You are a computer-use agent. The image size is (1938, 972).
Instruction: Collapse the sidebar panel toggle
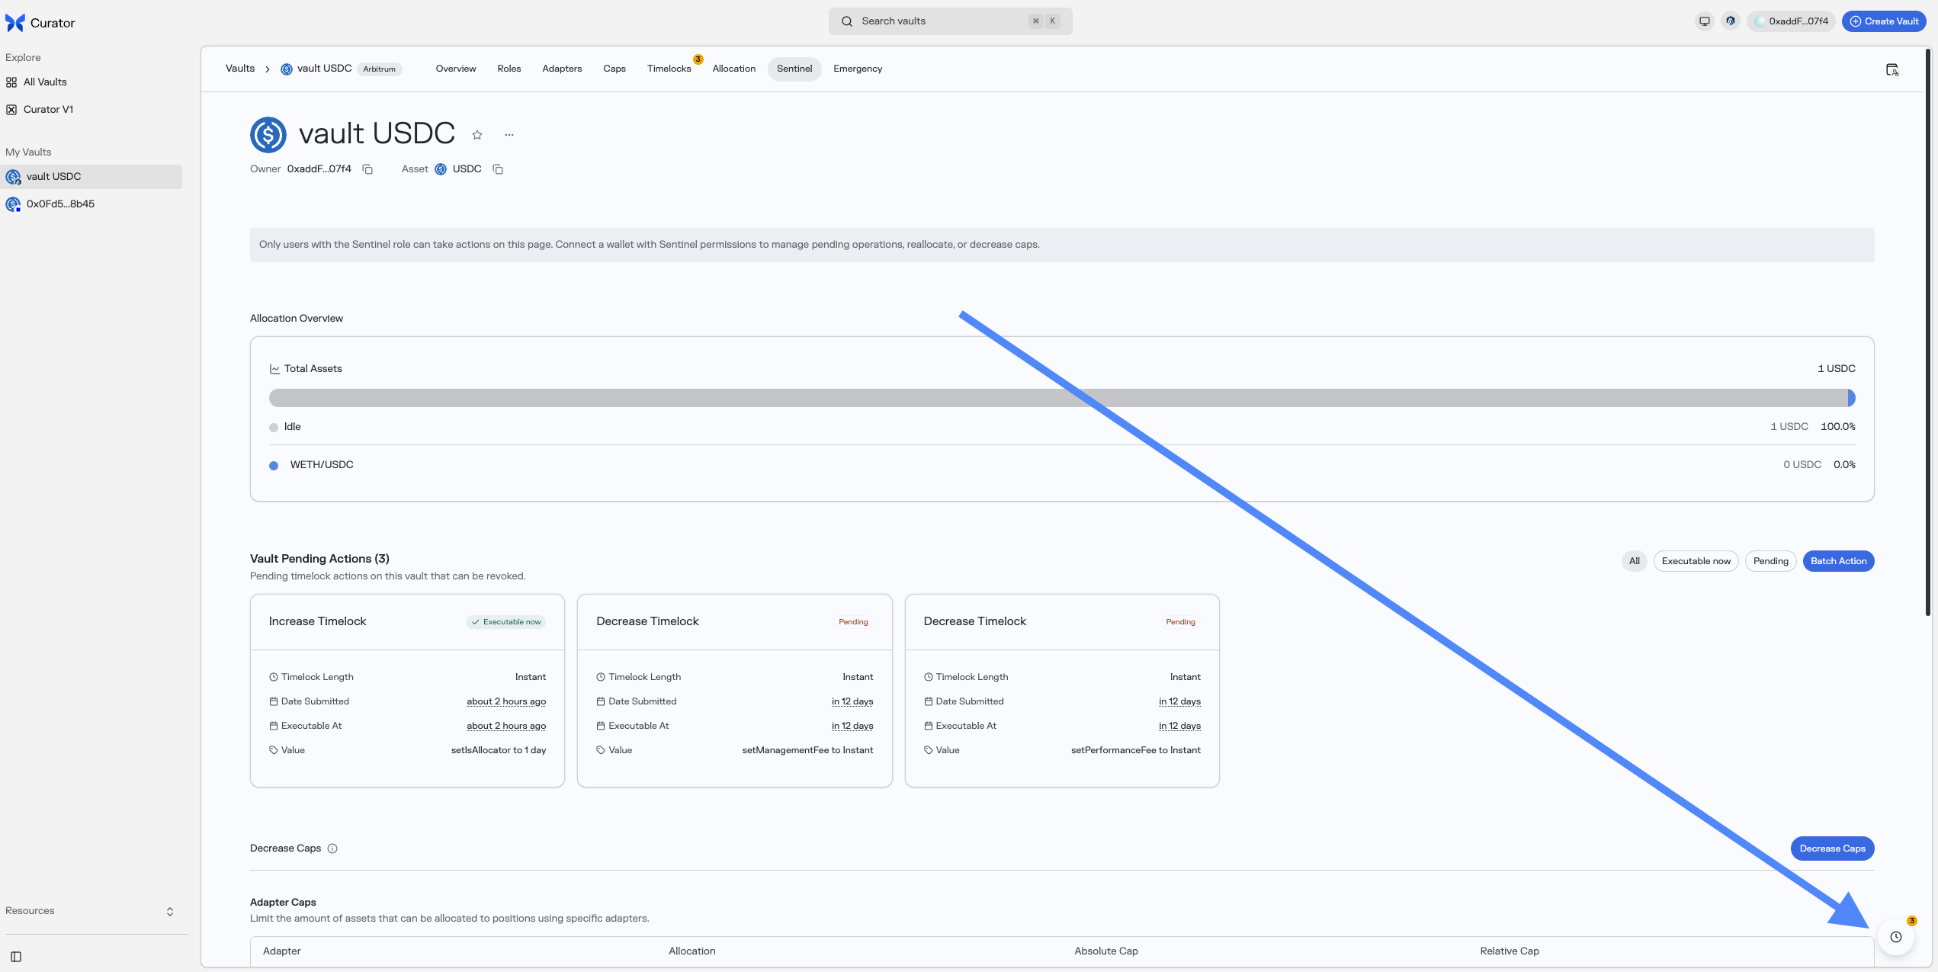coord(16,957)
